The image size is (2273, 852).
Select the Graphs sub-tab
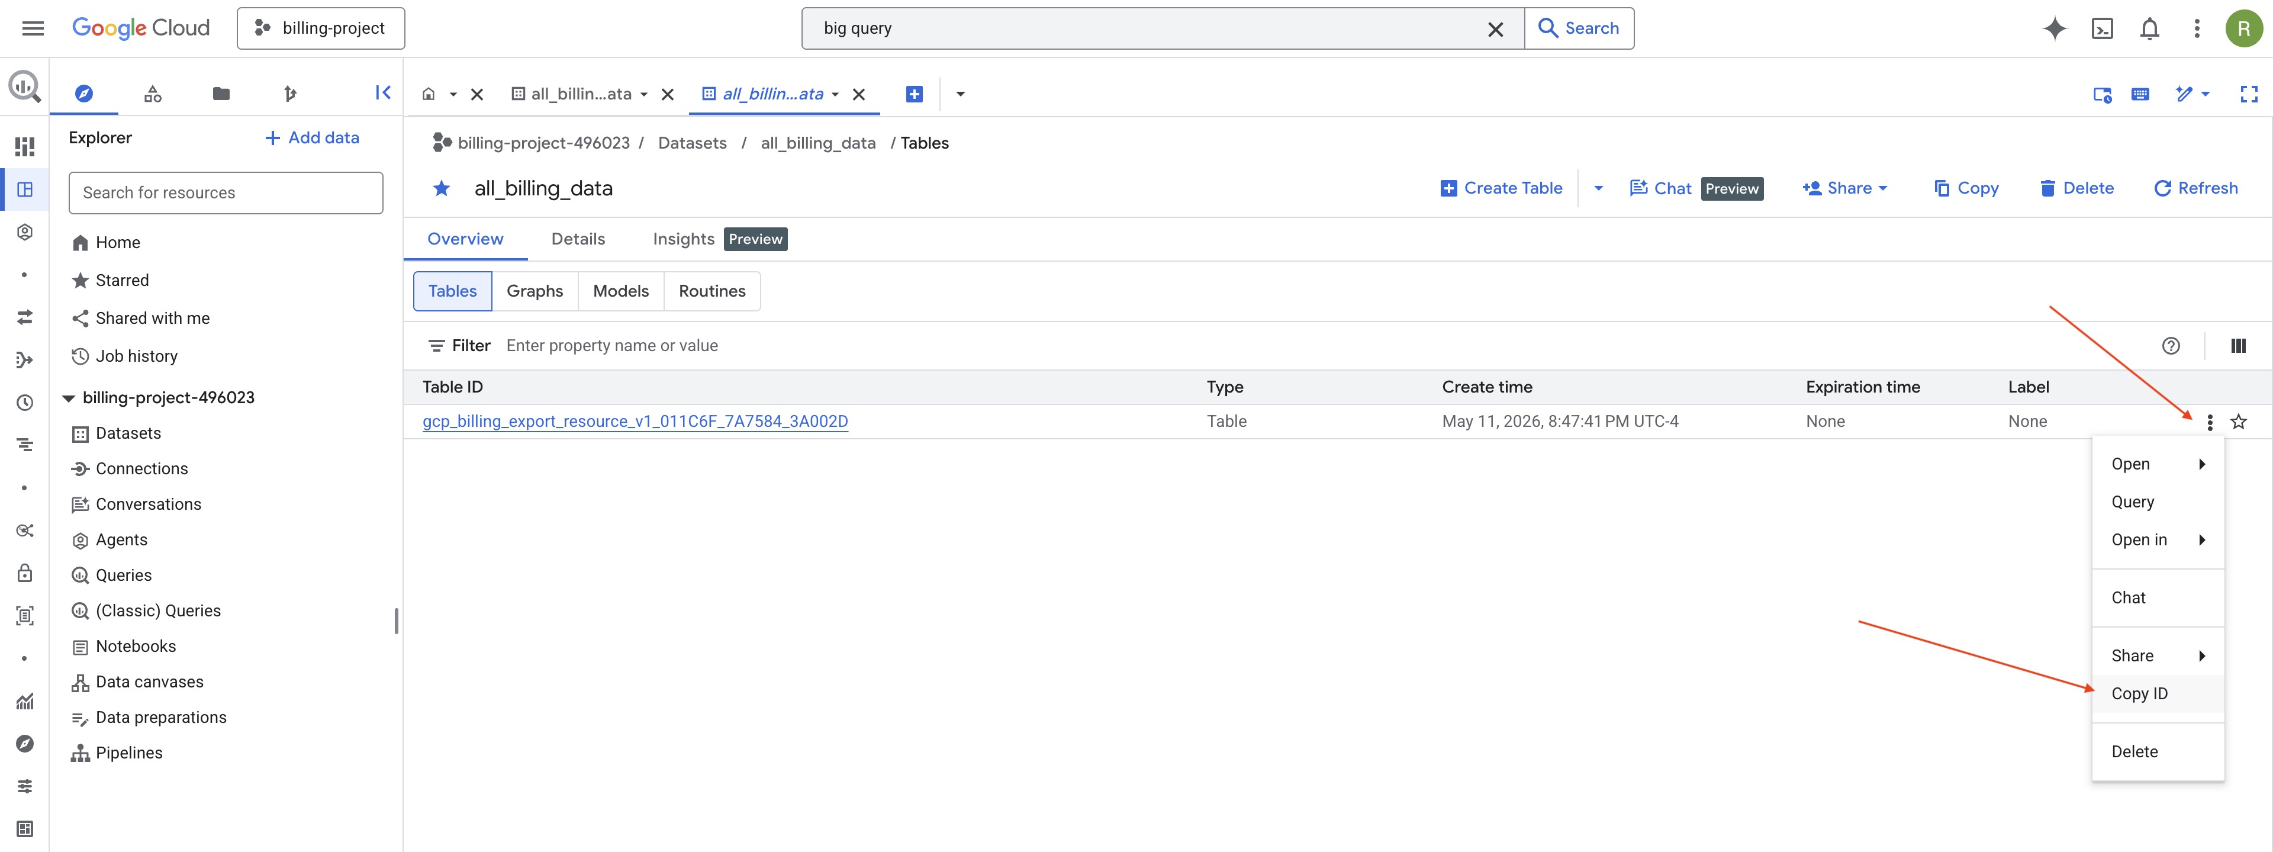tap(535, 291)
